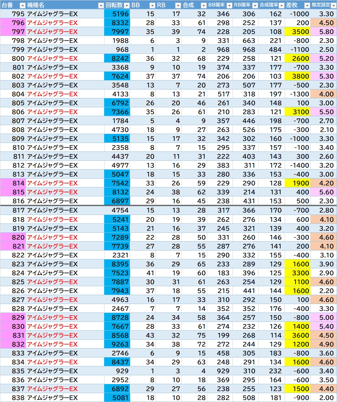This screenshot has width=337, height=402.
Task: Click rotation count cell 9263
Action: (117, 344)
